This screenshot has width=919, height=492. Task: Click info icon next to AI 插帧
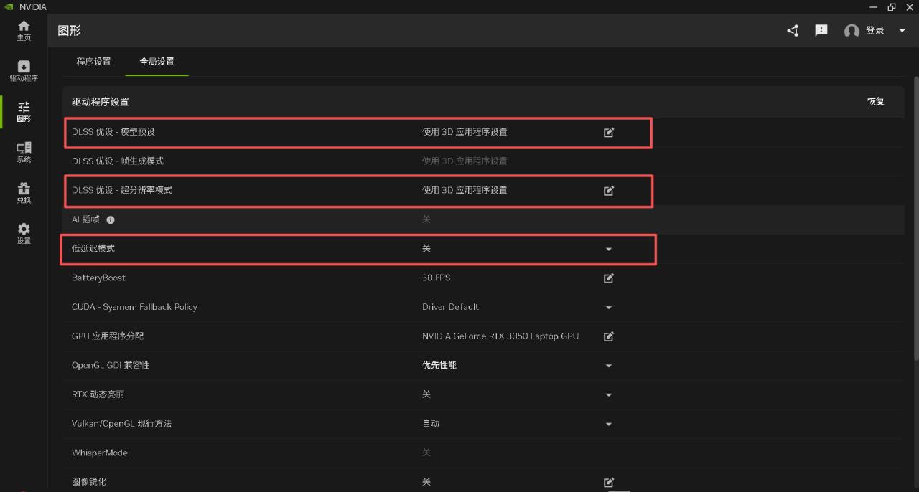point(111,219)
